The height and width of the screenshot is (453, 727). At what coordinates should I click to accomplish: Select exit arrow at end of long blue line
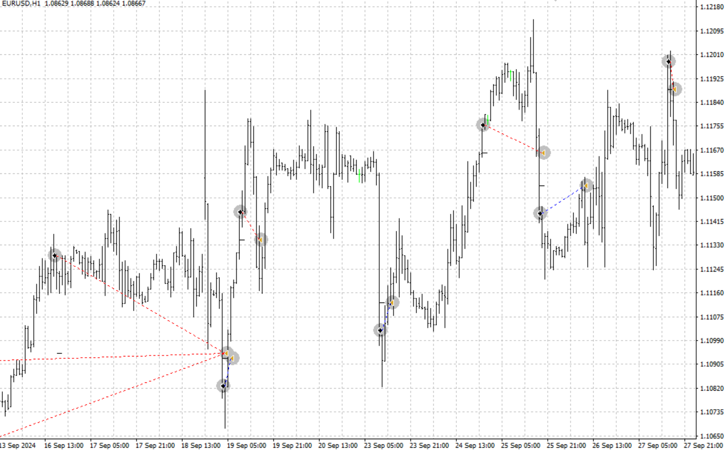[x=586, y=185]
